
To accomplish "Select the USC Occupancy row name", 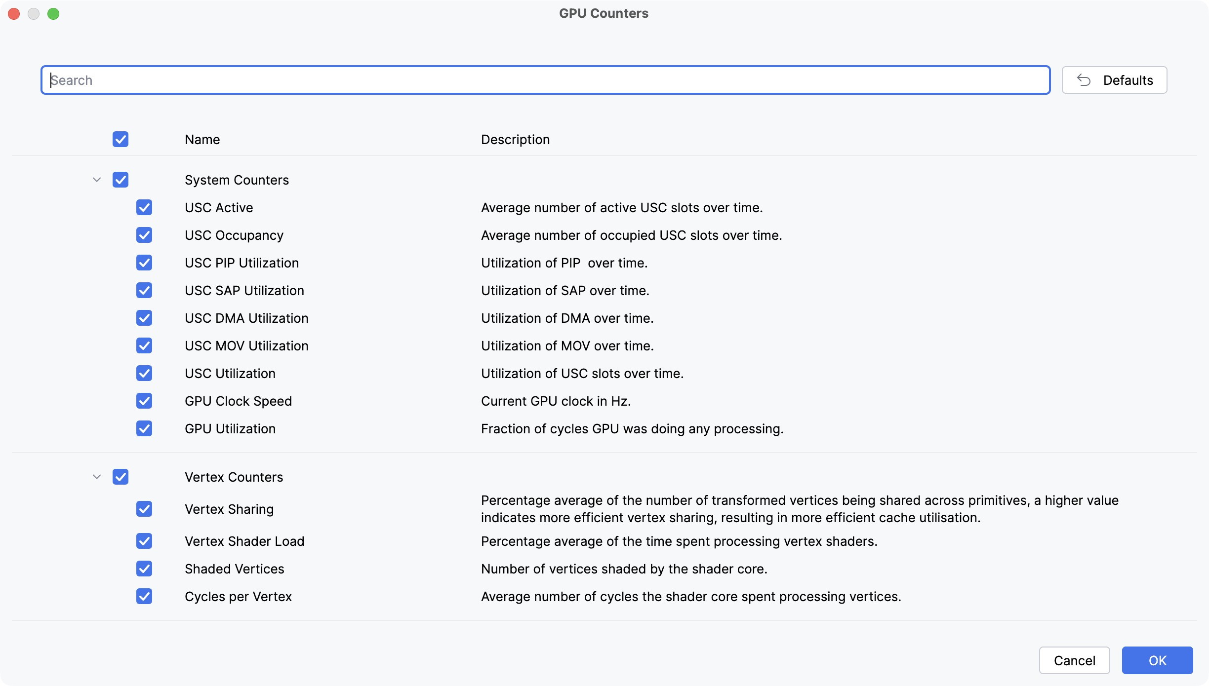I will point(234,235).
